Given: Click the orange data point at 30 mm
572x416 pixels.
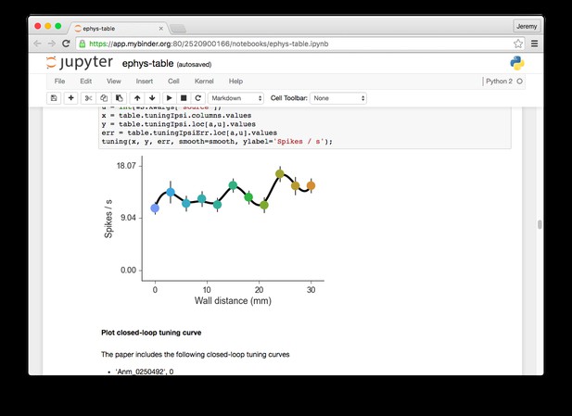Looking at the screenshot, I should point(311,185).
